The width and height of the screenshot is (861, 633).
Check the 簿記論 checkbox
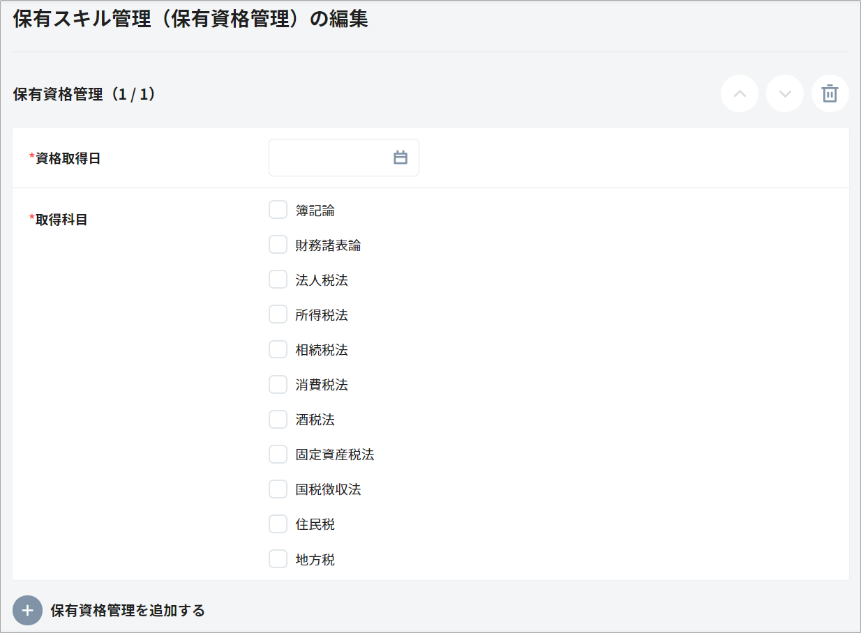tap(278, 210)
